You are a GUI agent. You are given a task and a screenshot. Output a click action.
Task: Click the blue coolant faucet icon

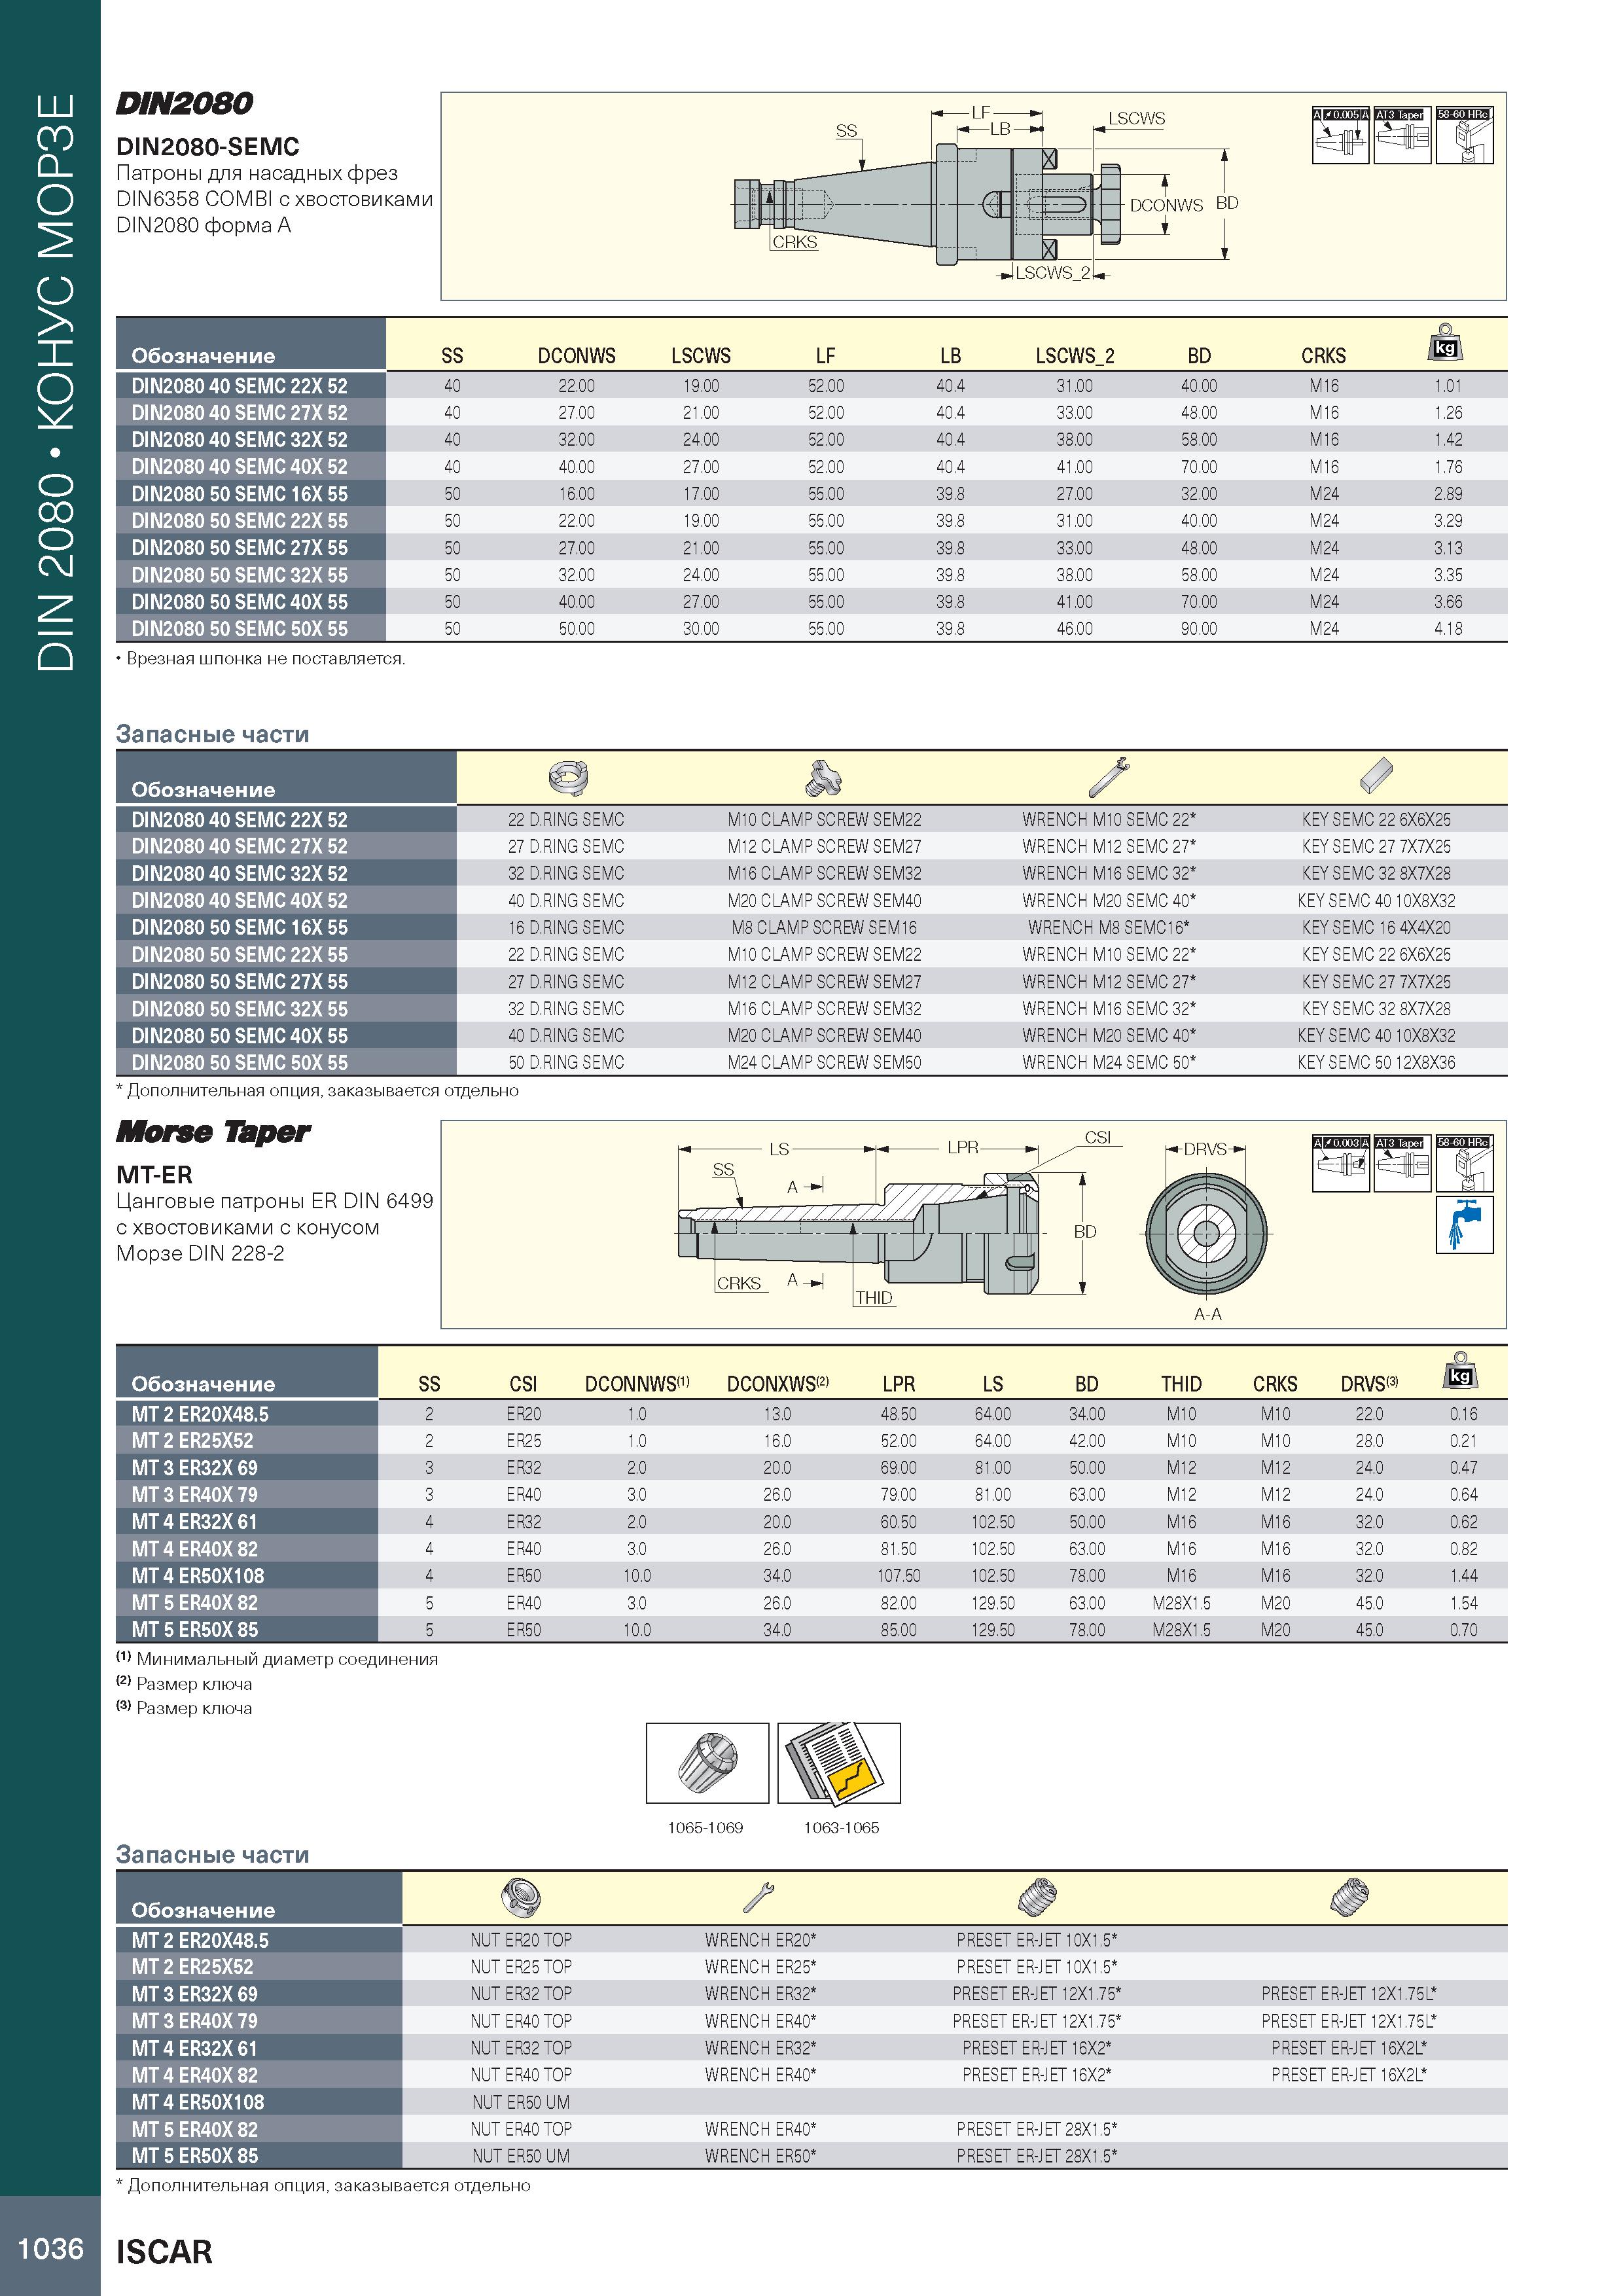pos(1464,1225)
